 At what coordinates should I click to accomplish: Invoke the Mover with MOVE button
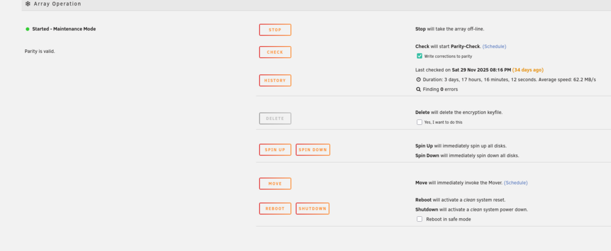(x=275, y=183)
